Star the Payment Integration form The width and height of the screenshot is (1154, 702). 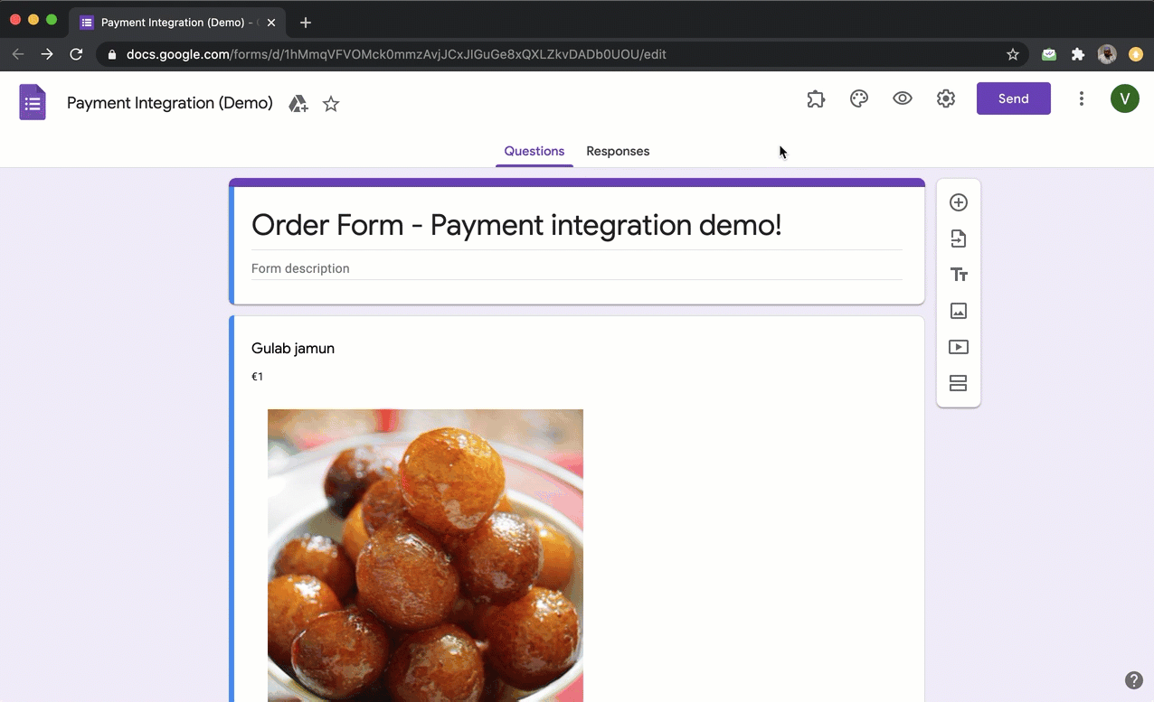330,104
